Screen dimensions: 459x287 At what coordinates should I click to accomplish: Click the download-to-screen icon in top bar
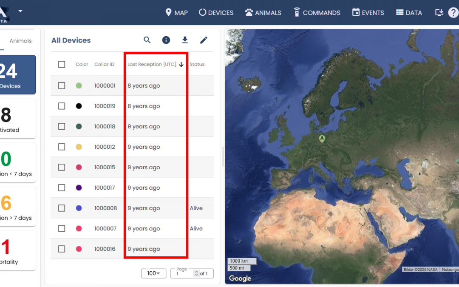click(x=439, y=12)
